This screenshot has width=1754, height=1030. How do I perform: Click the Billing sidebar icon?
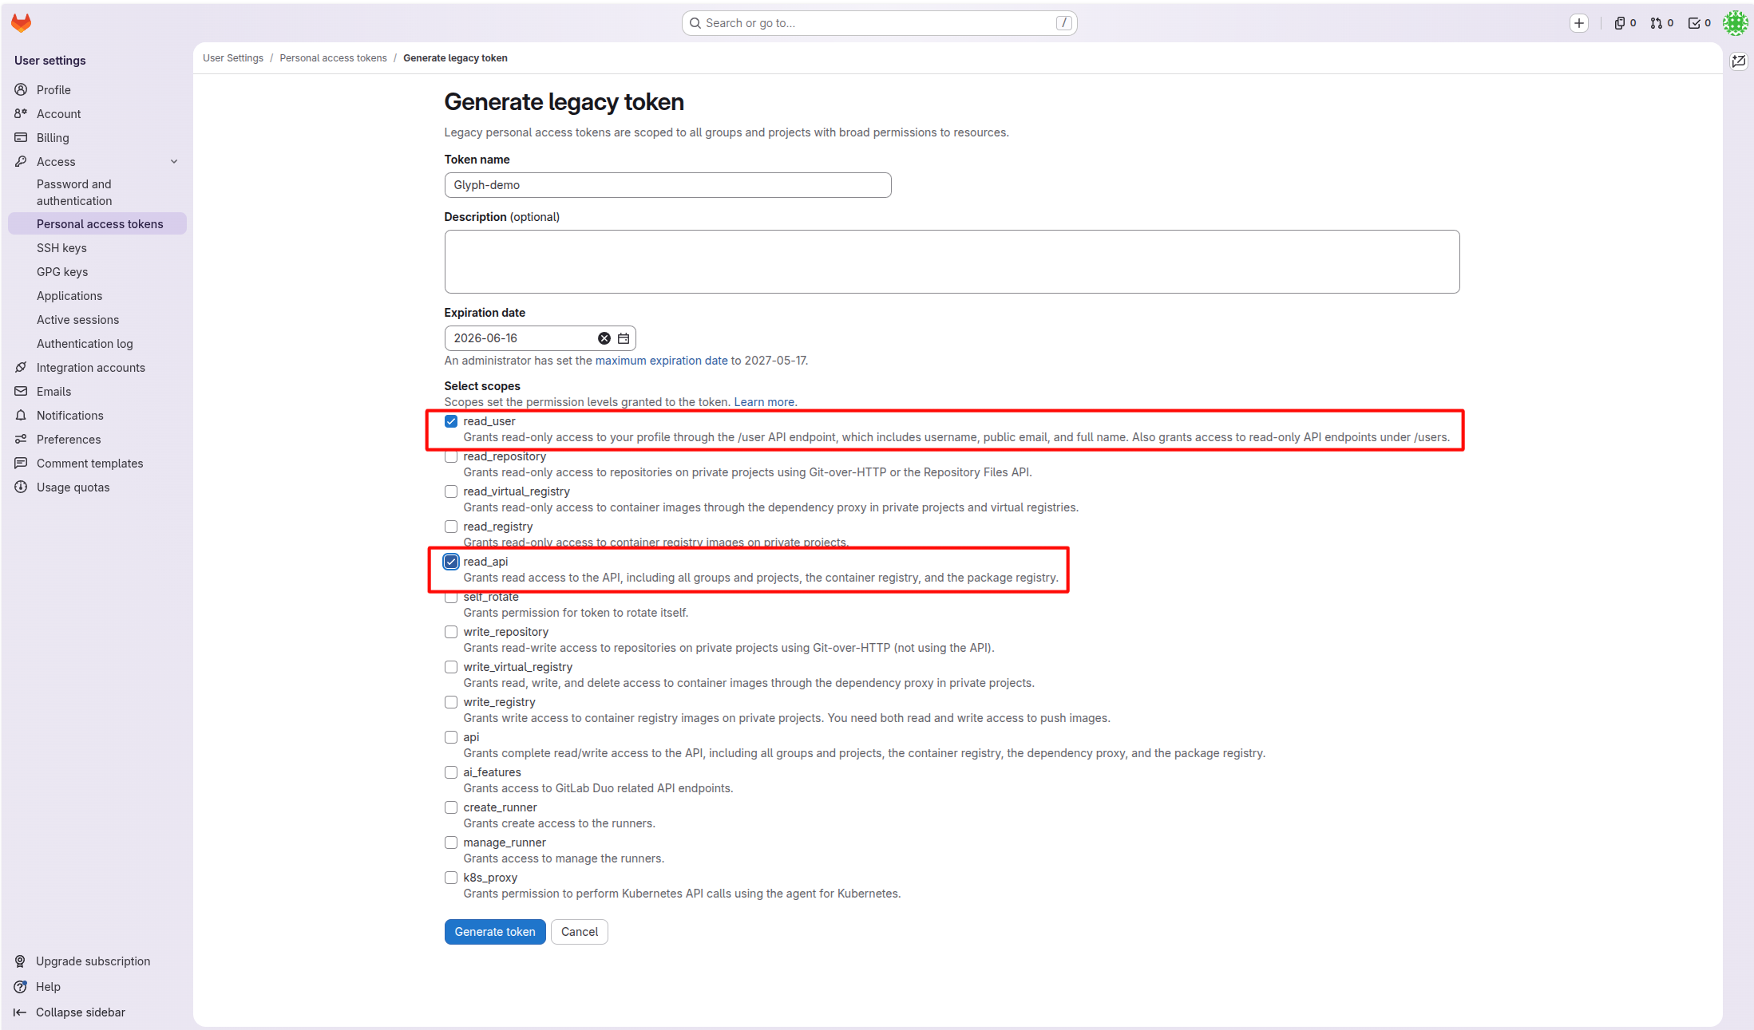click(x=22, y=137)
